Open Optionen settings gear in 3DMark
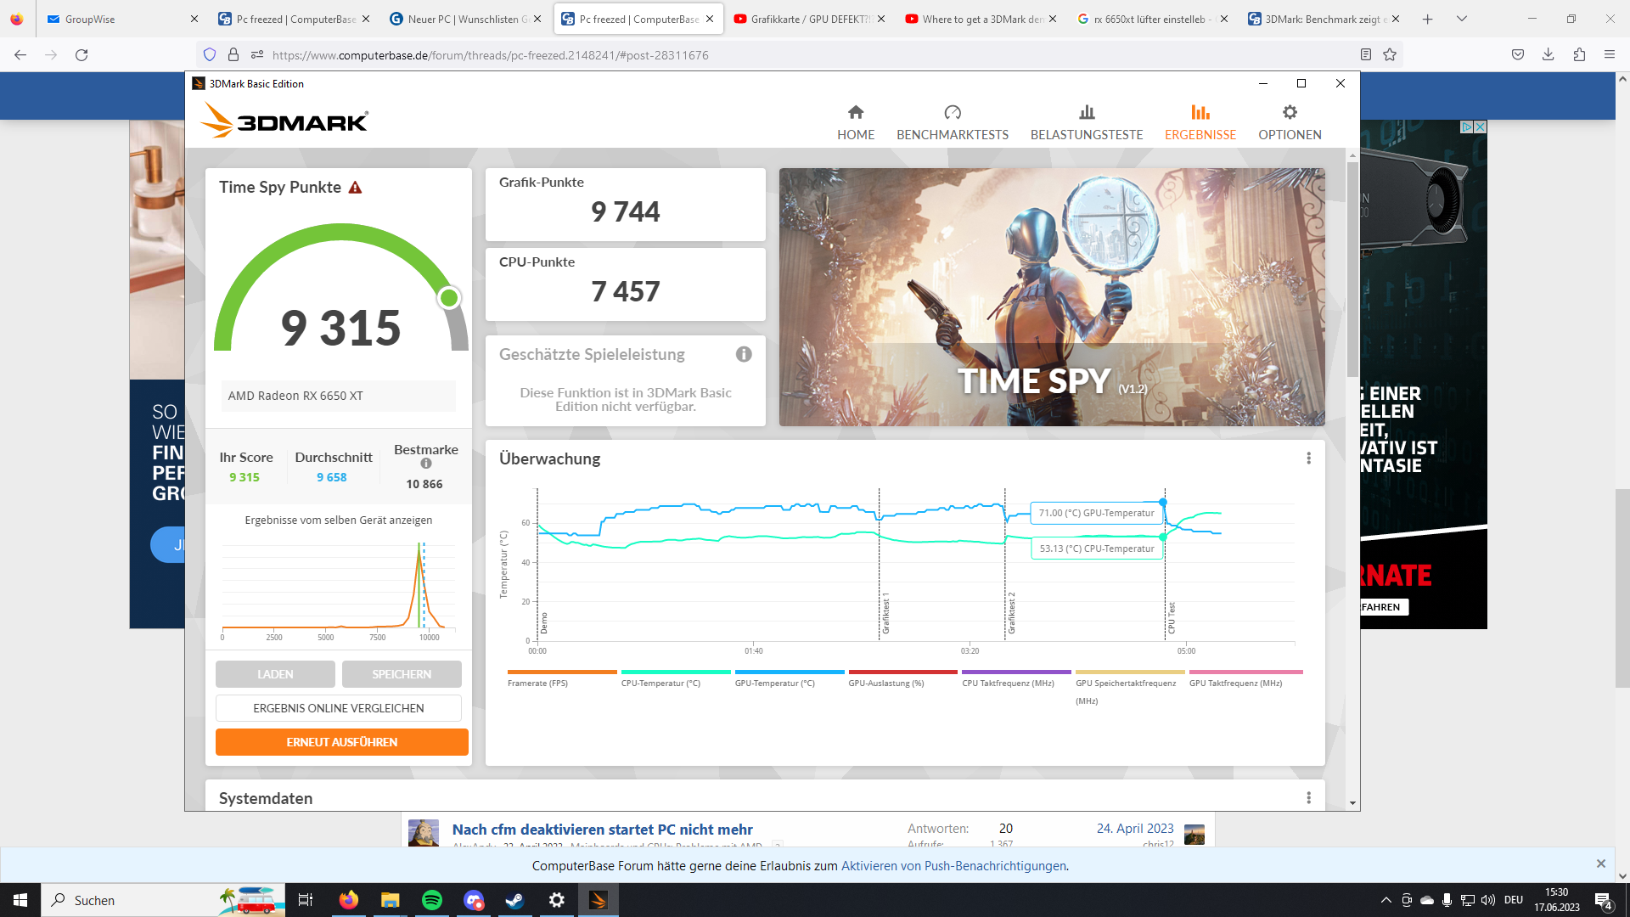Screen dimensions: 1630x917 click(x=1290, y=122)
